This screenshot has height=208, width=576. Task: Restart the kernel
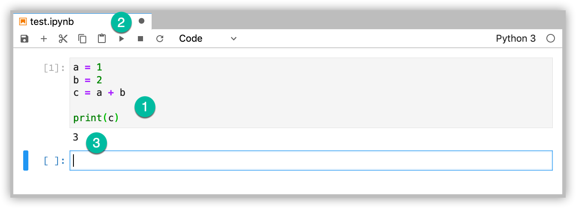[x=160, y=39]
